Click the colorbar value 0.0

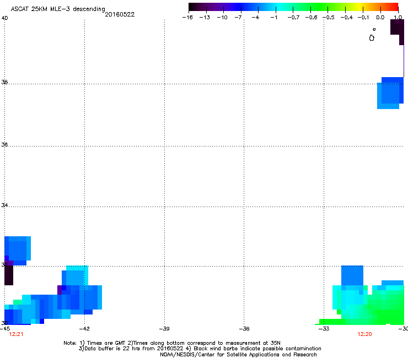[380, 18]
